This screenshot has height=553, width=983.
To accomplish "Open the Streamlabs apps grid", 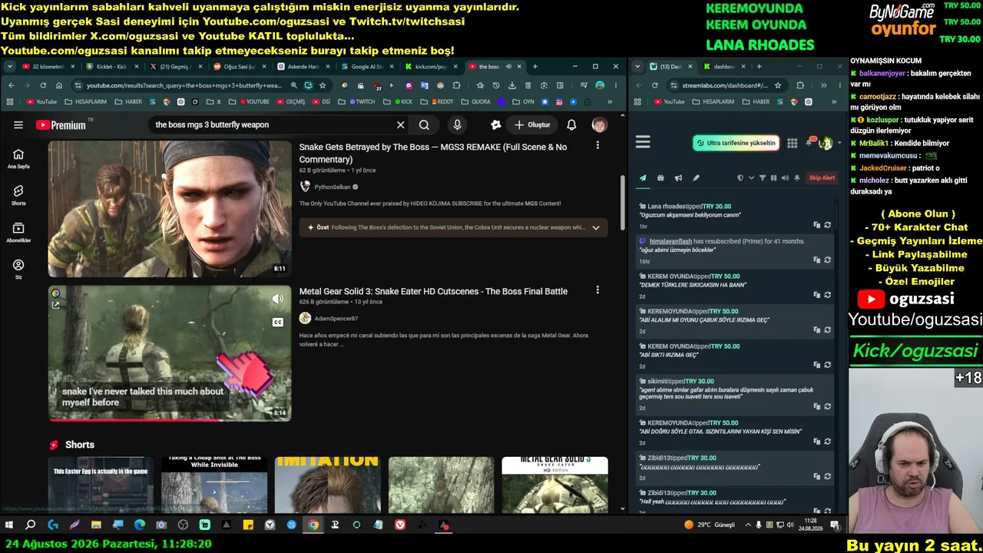I will (792, 143).
